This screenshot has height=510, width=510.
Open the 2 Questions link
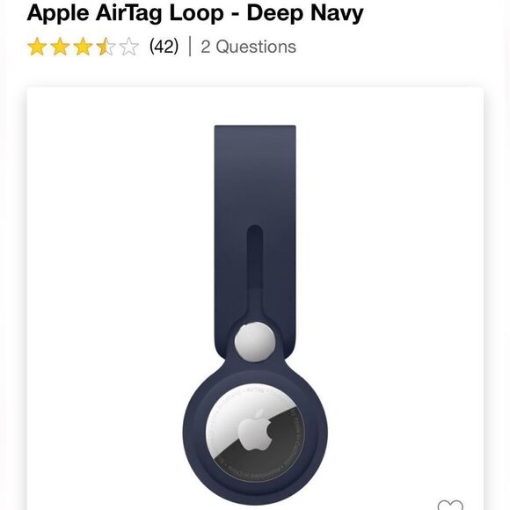(x=249, y=47)
